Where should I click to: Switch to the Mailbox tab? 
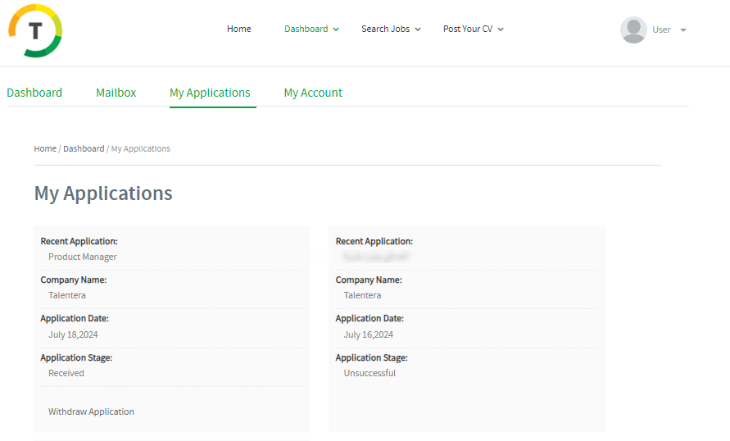click(116, 93)
